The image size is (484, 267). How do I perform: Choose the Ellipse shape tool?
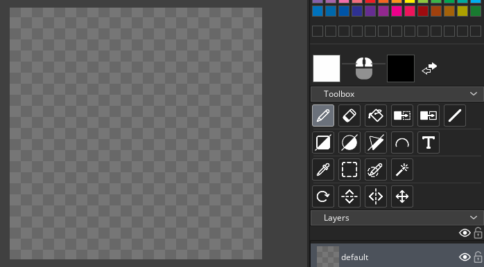349,142
